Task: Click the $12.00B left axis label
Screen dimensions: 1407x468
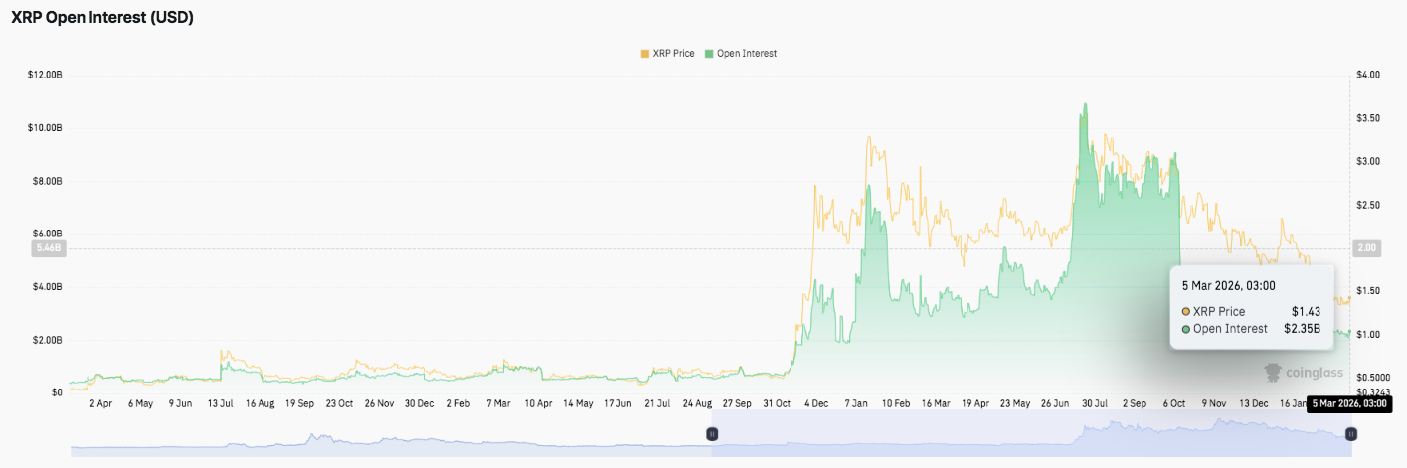Action: [46, 75]
